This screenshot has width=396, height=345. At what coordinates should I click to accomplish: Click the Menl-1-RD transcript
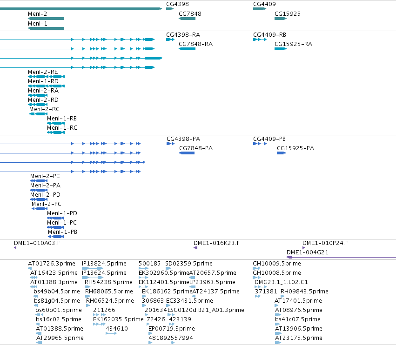46,86
